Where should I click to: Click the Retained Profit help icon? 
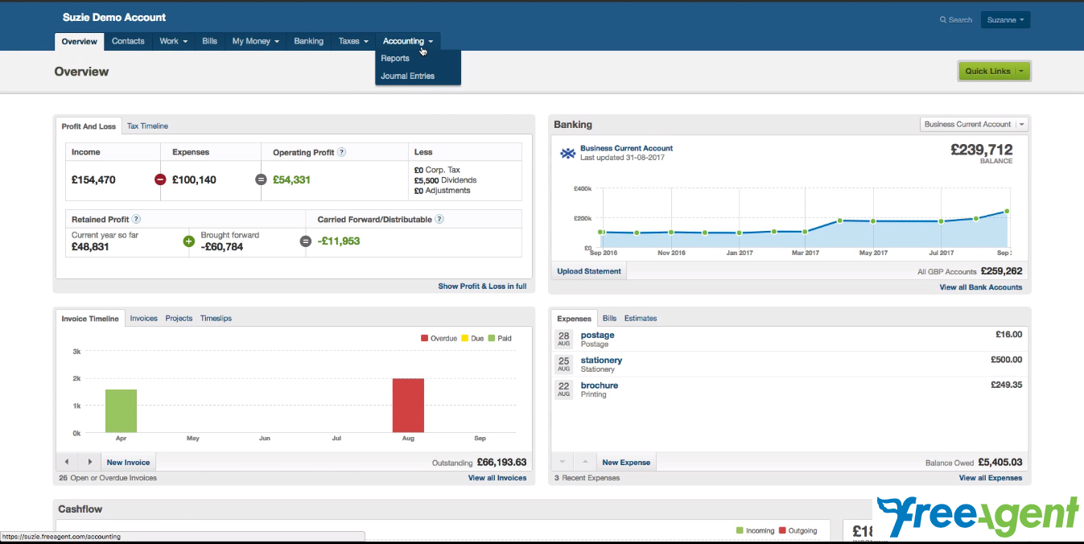137,219
